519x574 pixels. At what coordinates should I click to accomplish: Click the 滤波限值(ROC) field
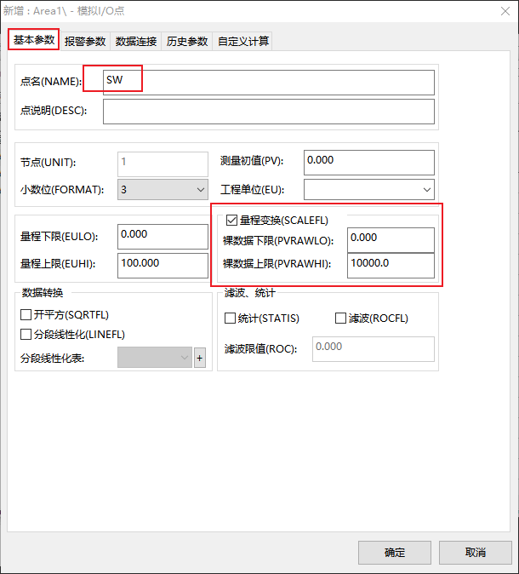coord(373,349)
